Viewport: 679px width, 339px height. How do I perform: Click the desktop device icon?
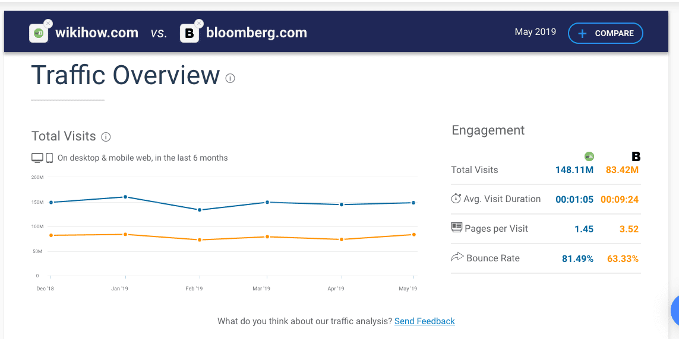(37, 158)
